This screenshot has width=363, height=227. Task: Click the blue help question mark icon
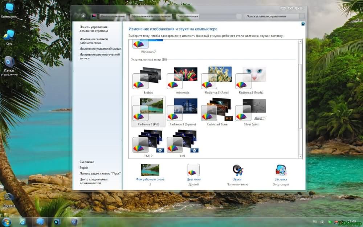tap(303, 24)
